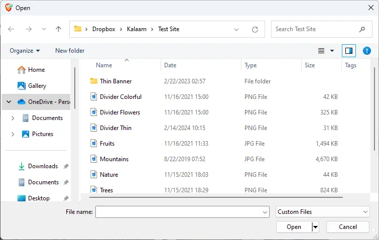Refresh the Test Site folder view

point(255,29)
